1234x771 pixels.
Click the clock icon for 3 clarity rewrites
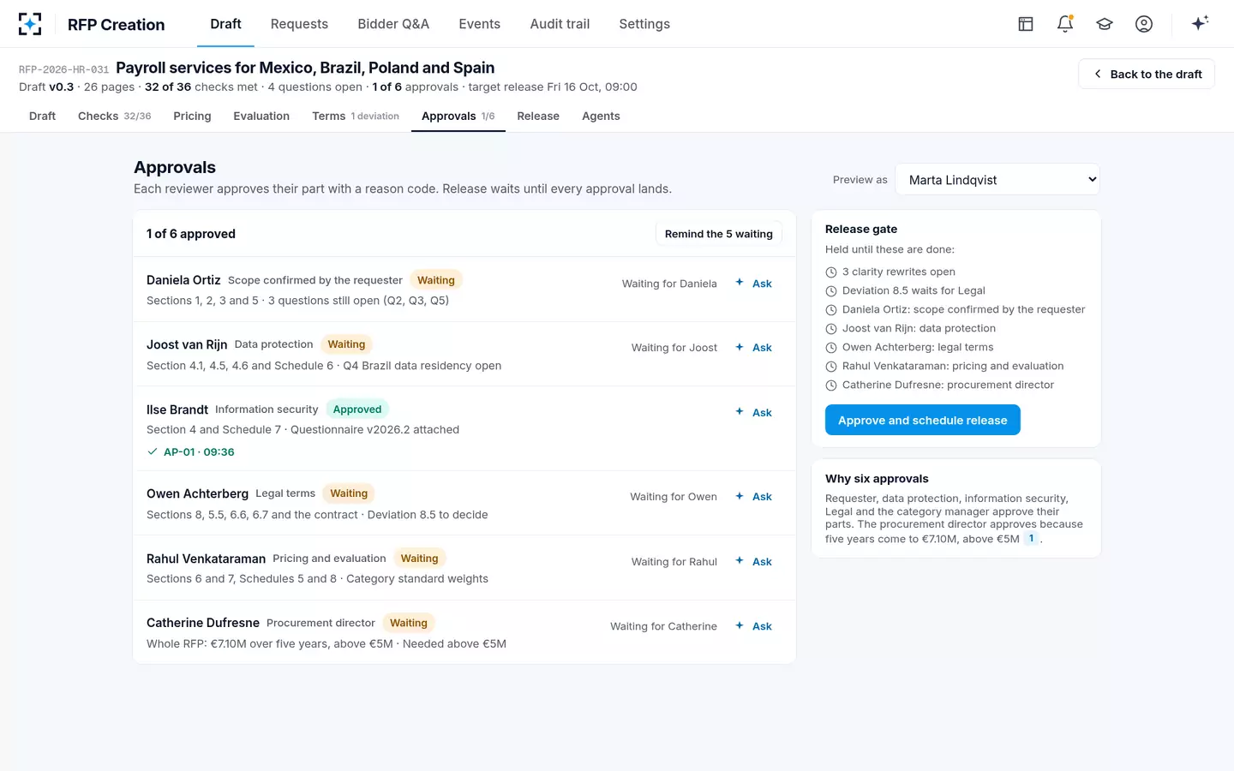pos(830,272)
